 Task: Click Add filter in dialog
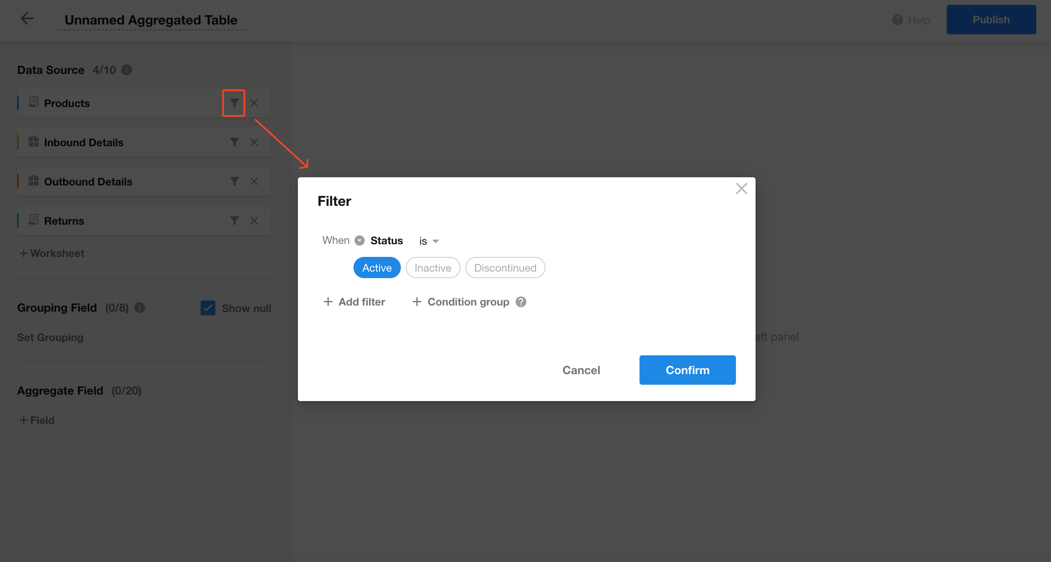(x=354, y=302)
